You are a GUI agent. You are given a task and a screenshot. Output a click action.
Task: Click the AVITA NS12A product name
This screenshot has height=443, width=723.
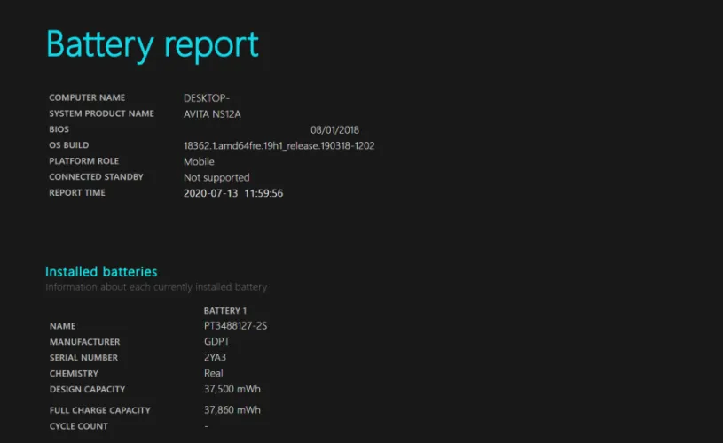(212, 114)
